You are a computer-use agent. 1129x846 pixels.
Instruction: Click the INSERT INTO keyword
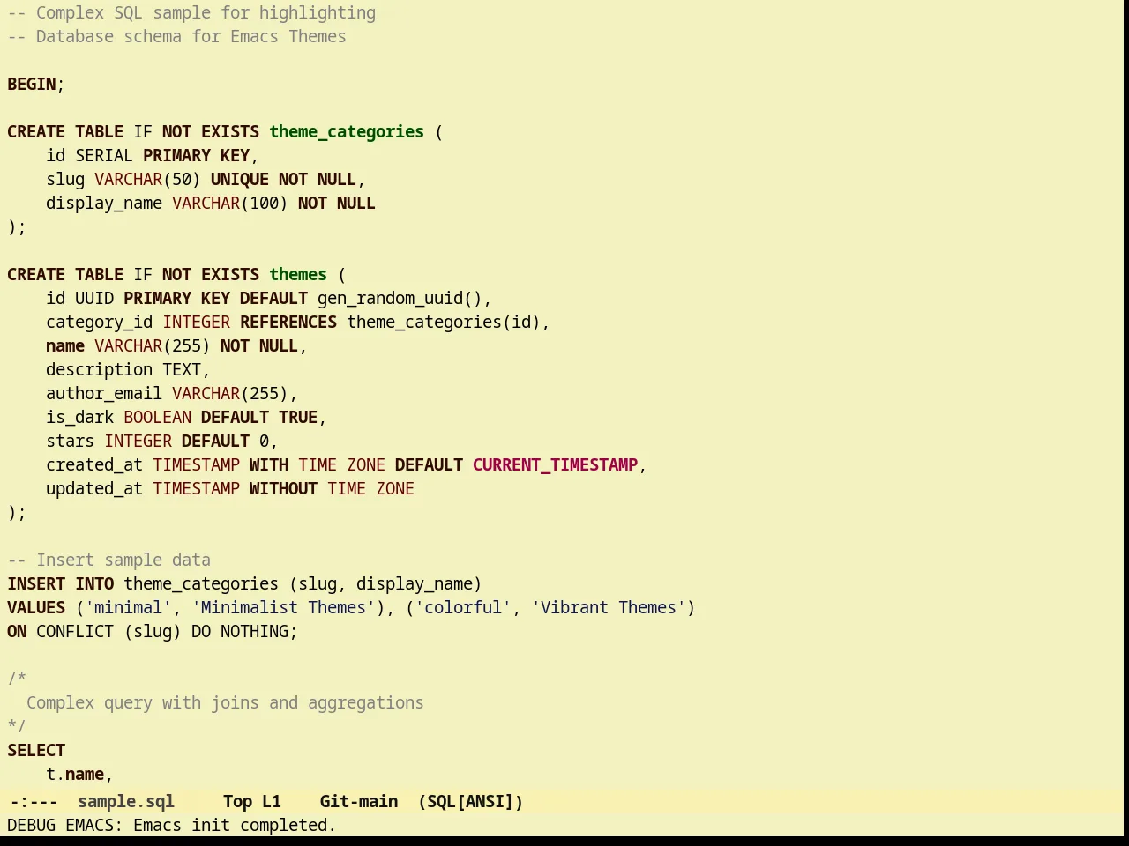point(61,584)
